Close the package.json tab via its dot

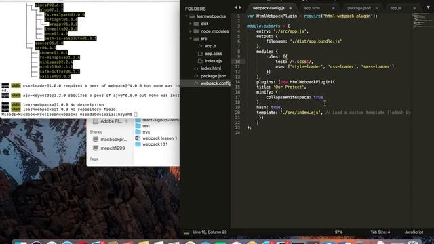(376, 8)
